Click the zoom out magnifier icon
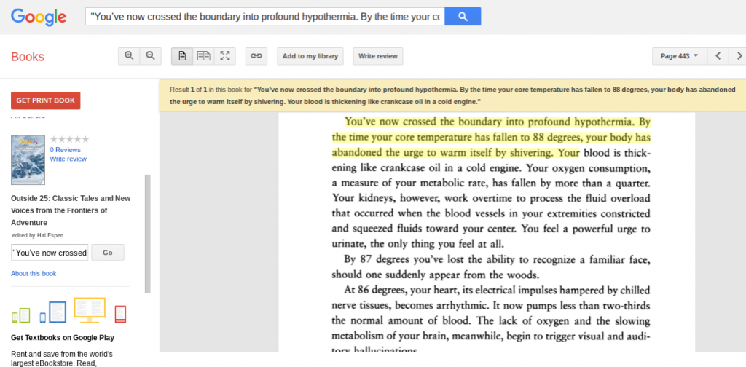This screenshot has width=746, height=367. click(x=150, y=56)
